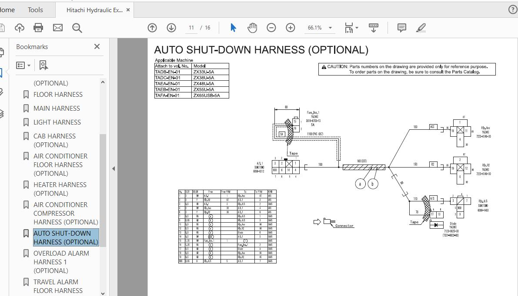The height and width of the screenshot is (296, 518).
Task: Open fit page options icon
Action: pos(351,28)
